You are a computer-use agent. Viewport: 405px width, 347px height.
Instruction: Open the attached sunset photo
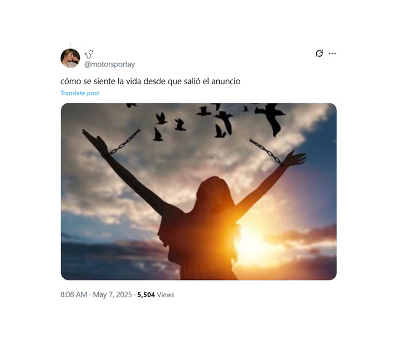pos(199,191)
